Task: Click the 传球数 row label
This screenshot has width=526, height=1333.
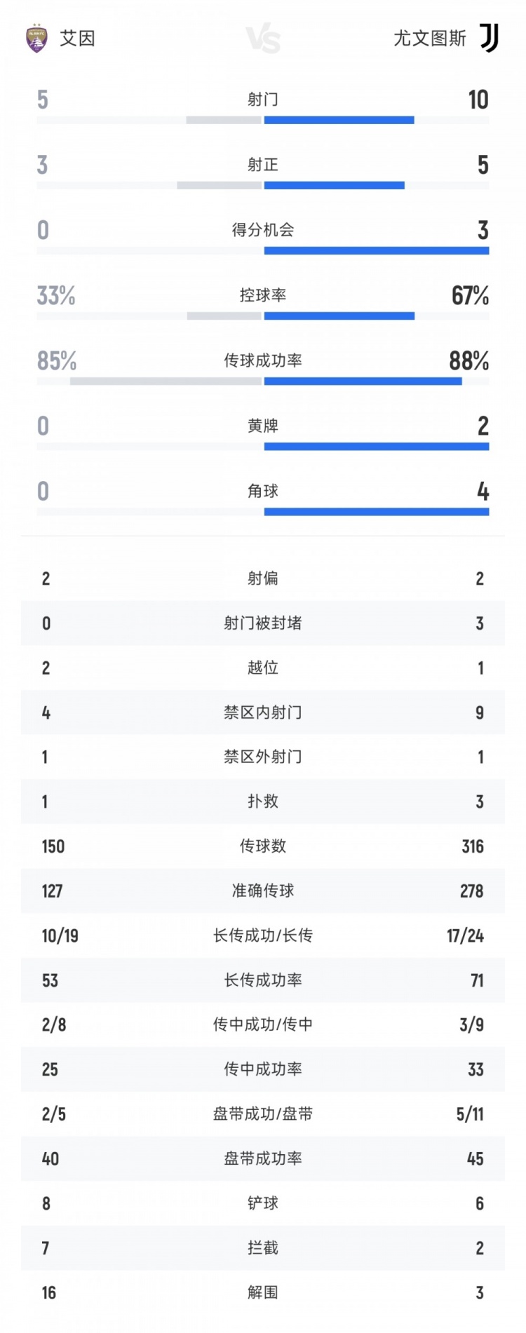Action: (263, 846)
